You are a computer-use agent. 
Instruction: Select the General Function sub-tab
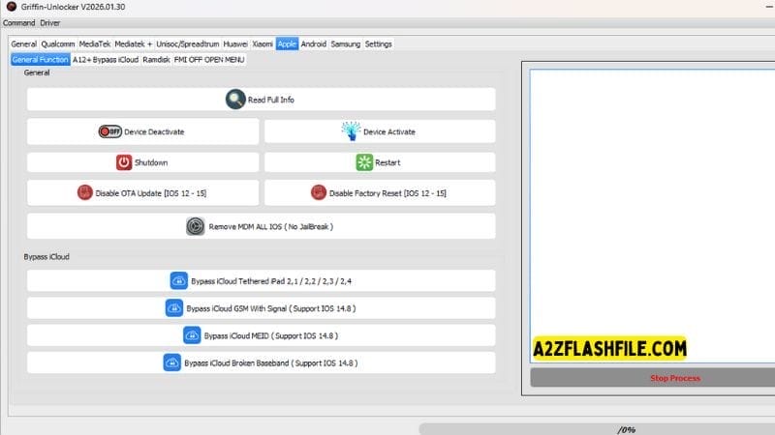coord(40,59)
